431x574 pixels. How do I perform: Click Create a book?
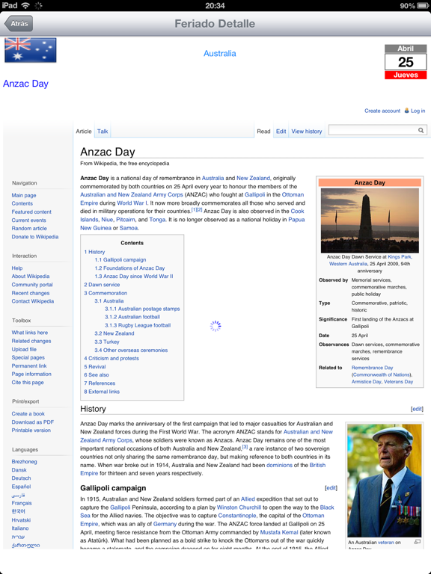(x=28, y=413)
